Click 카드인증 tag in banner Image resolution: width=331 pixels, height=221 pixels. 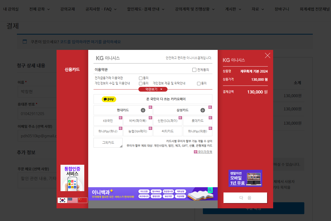144,191
